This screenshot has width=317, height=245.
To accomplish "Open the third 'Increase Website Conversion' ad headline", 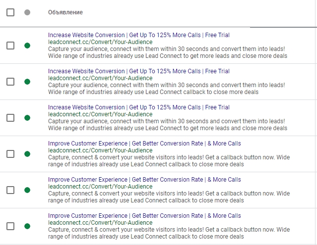I will point(139,107).
